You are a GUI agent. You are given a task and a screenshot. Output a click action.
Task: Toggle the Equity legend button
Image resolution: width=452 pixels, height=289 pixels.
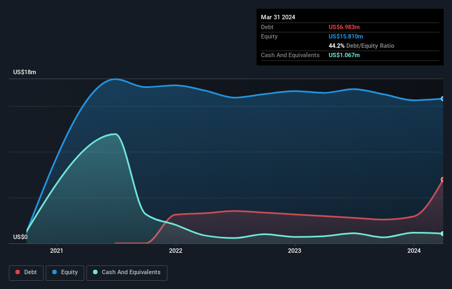(x=65, y=273)
